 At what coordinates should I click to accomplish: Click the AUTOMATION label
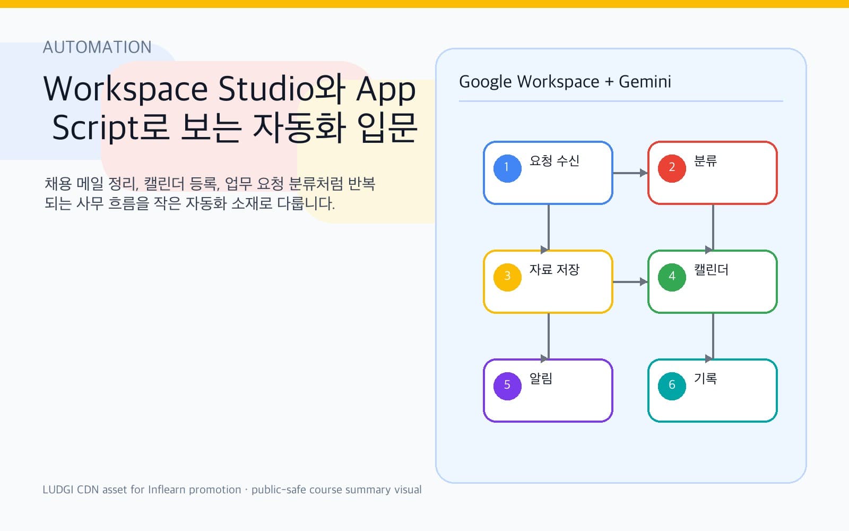tap(97, 47)
